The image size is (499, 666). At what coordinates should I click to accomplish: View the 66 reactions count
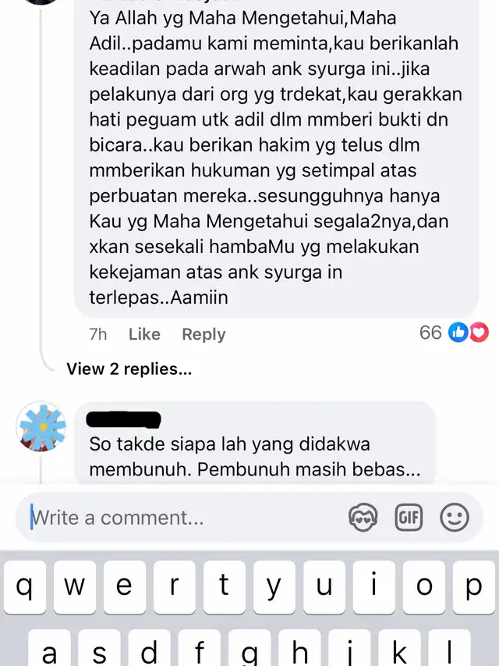(x=430, y=333)
